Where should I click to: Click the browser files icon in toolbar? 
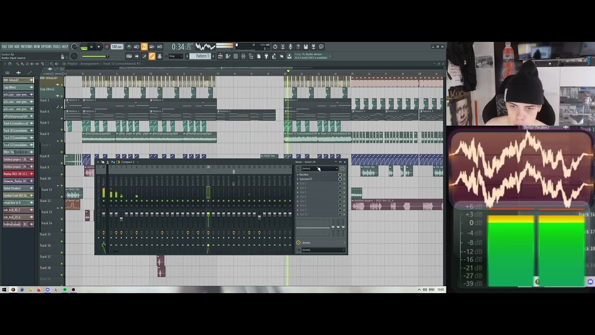click(251, 57)
